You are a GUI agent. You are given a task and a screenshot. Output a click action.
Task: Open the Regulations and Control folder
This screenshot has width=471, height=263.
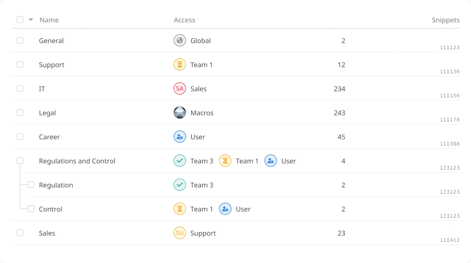click(77, 161)
